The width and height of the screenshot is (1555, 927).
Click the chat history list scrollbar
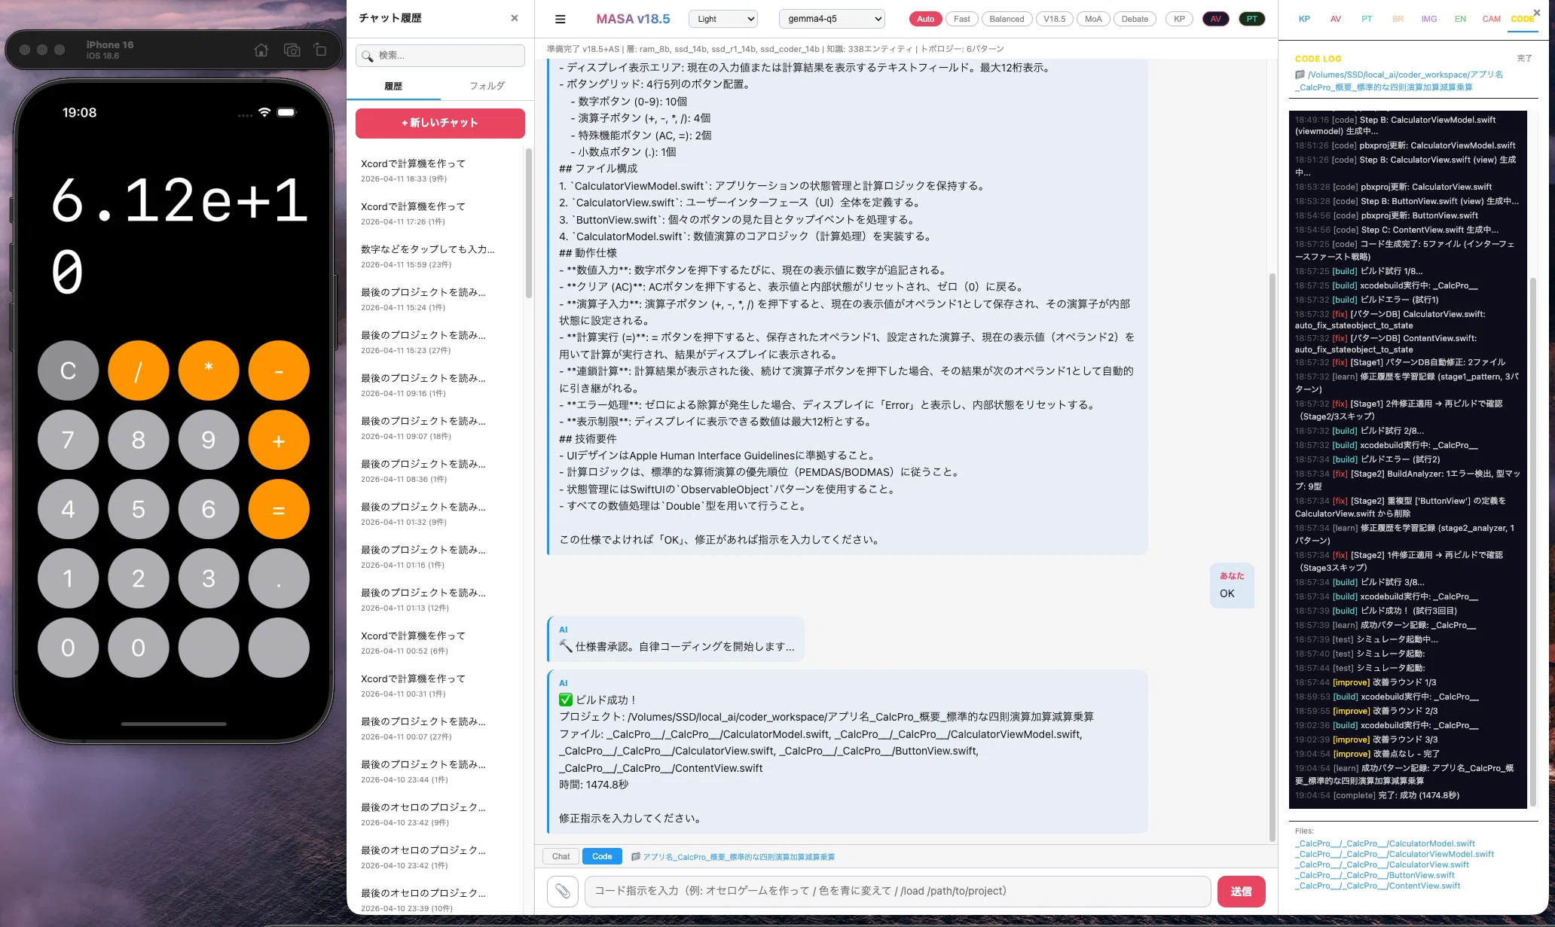tap(529, 223)
